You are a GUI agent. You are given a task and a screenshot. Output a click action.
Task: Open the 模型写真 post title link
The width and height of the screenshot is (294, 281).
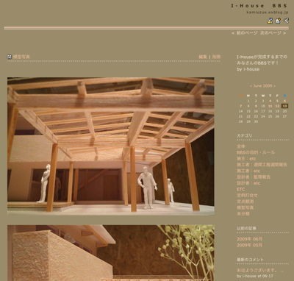pos(21,57)
